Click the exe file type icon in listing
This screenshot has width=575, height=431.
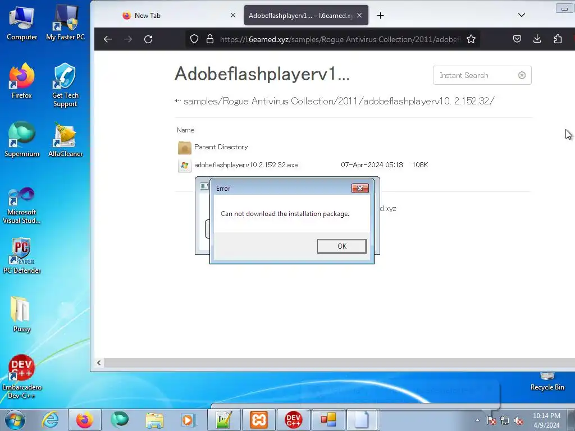click(x=184, y=166)
